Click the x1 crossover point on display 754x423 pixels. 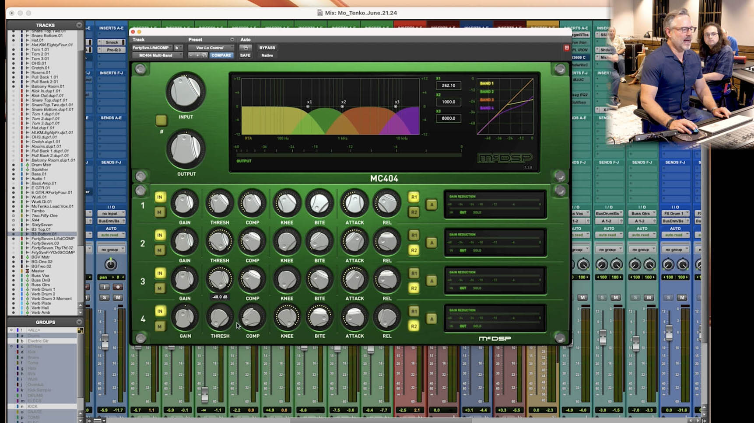tap(308, 106)
